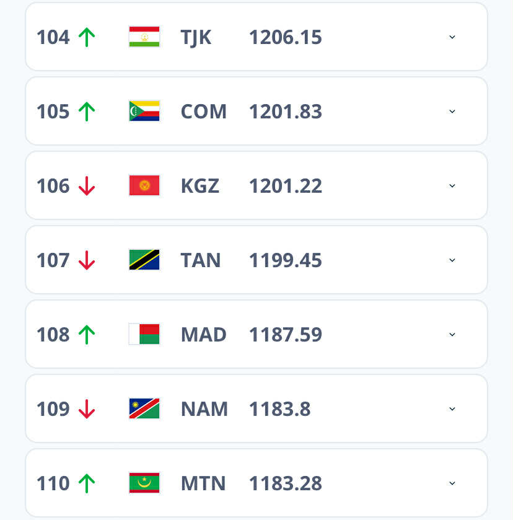Click the 1183.28 points value for MTN
Viewport: 513px width, 520px height.
286,483
